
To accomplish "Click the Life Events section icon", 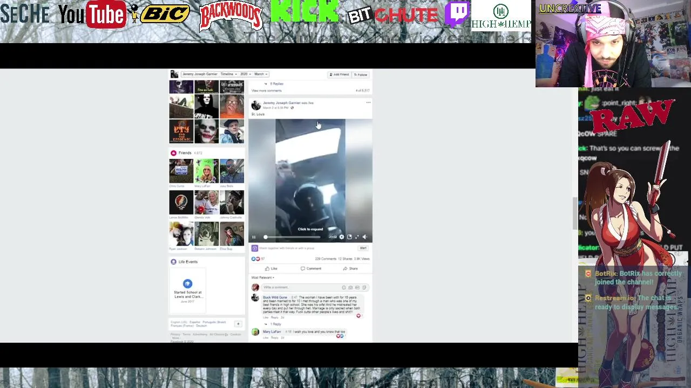I will [173, 262].
